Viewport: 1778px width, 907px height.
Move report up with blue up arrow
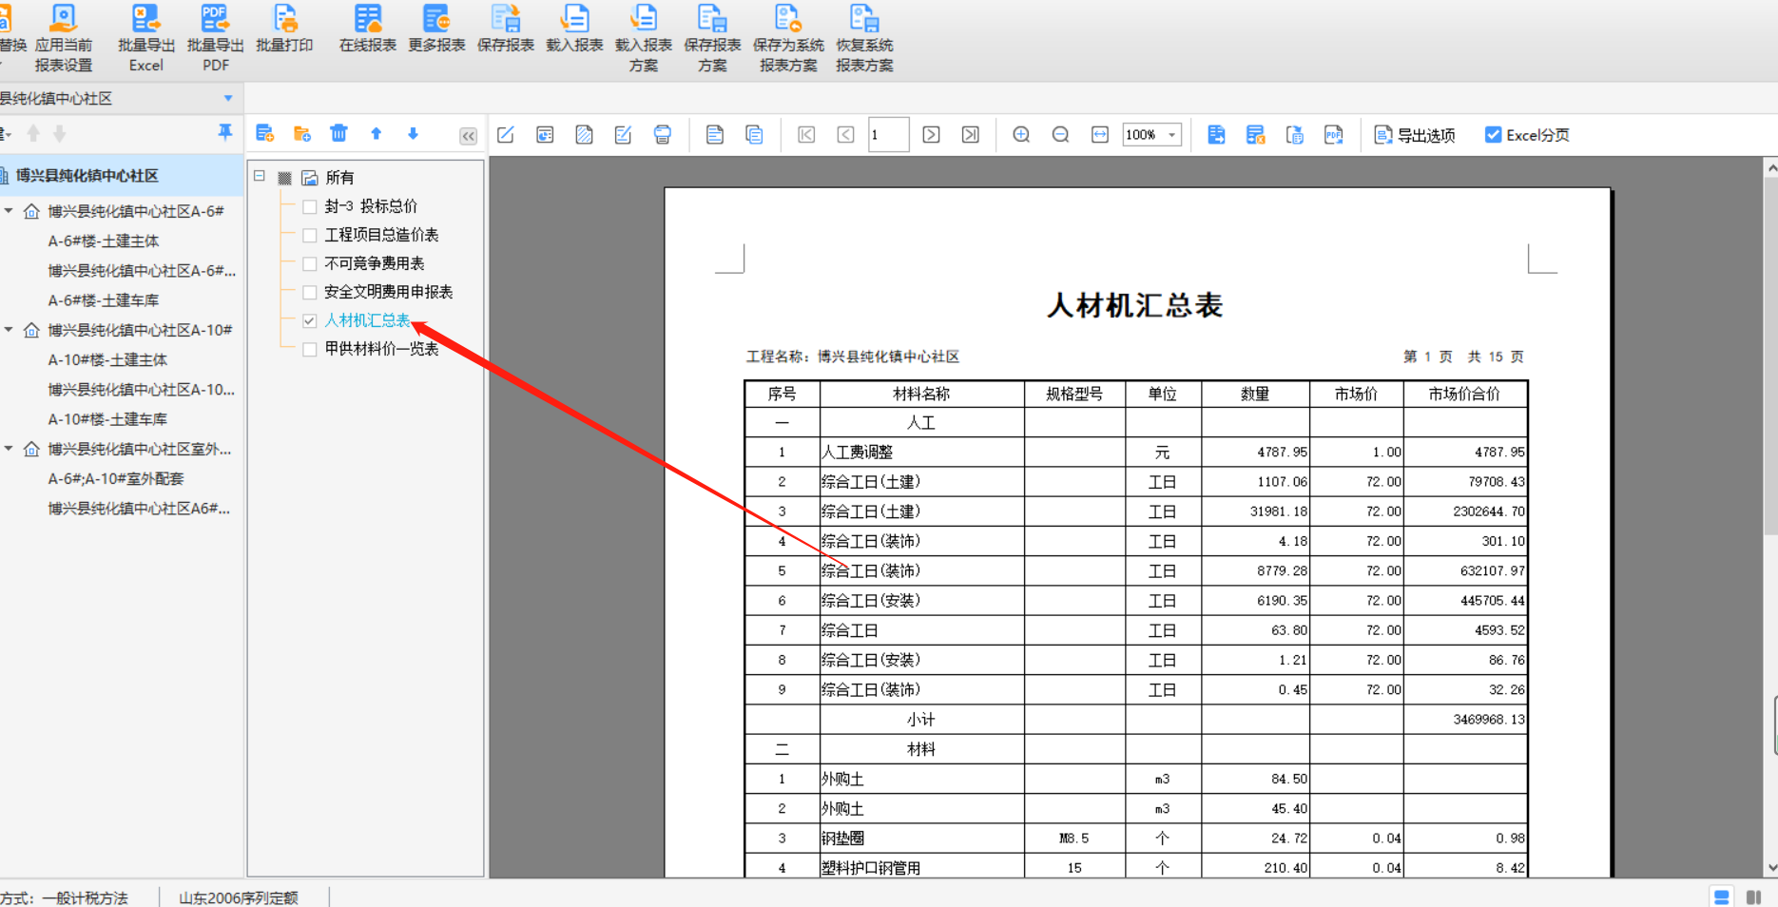click(x=377, y=134)
